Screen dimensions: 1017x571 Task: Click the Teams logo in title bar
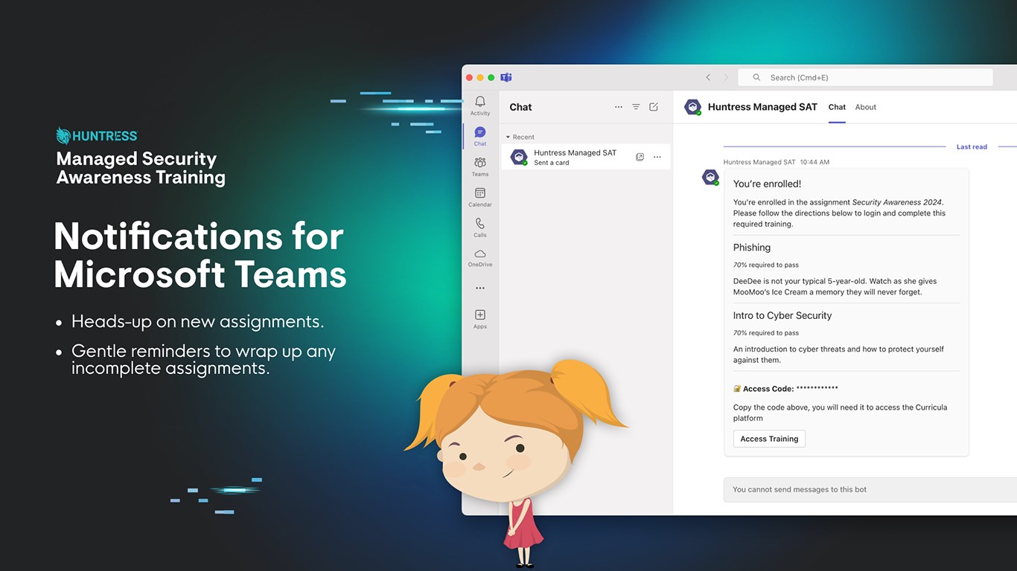506,77
